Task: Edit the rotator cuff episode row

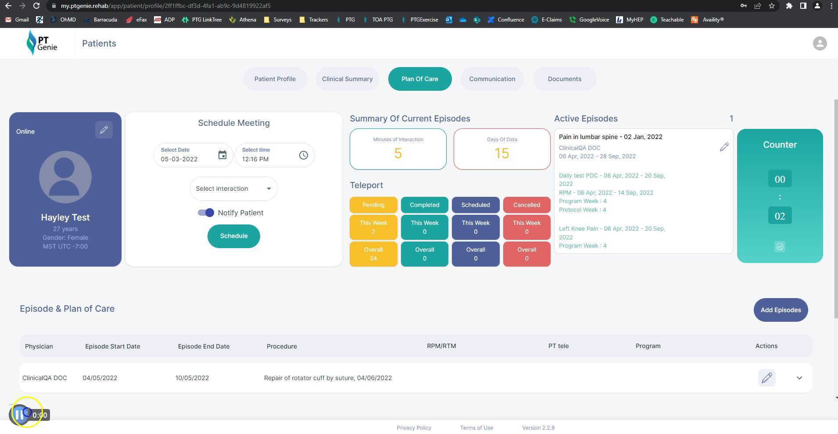Action: pyautogui.click(x=767, y=377)
